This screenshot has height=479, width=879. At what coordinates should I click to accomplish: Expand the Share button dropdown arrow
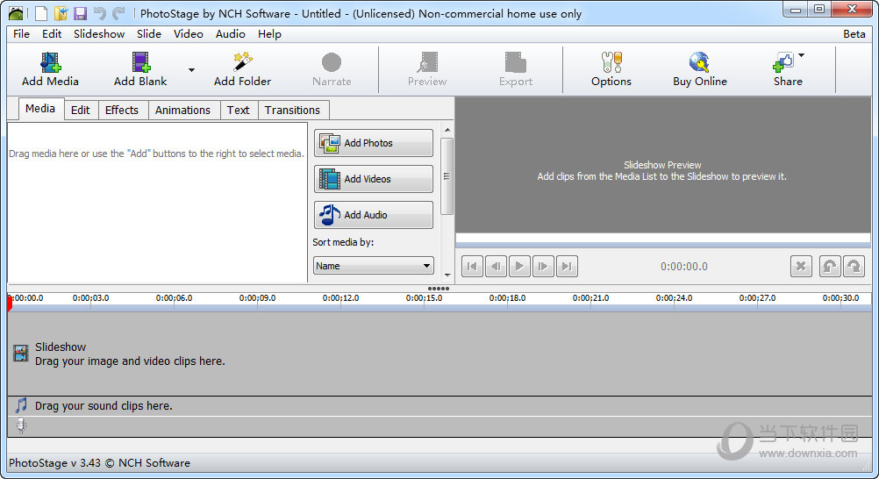point(802,56)
